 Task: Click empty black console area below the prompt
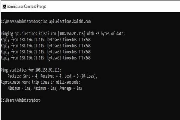click(89, 111)
